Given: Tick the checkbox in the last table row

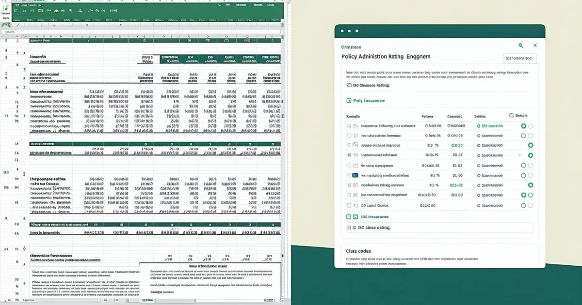Looking at the screenshot, I should 349,205.
